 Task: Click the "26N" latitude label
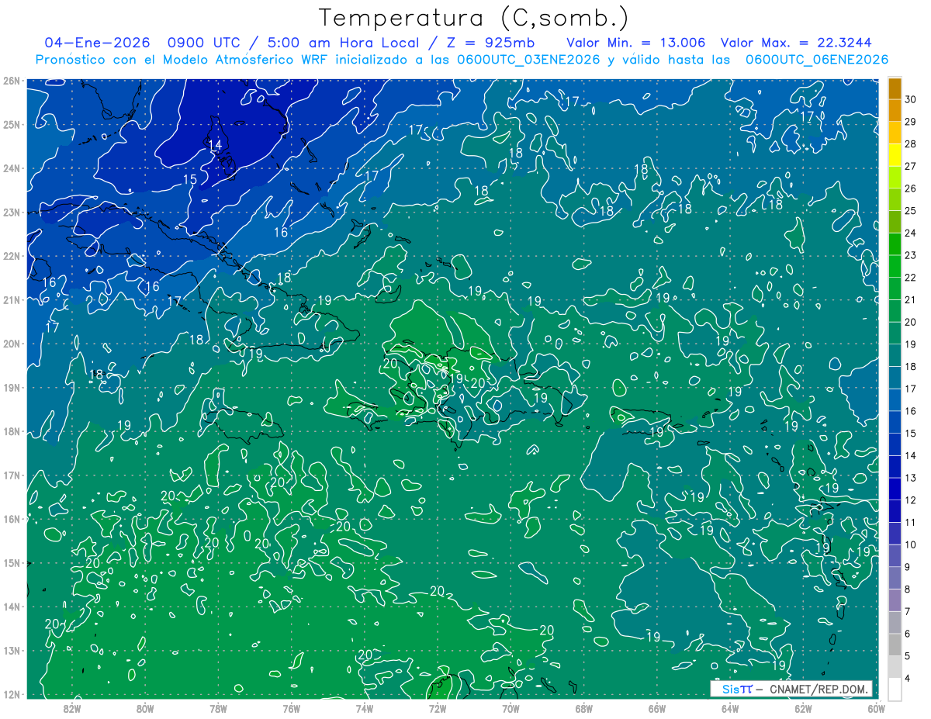click(12, 81)
